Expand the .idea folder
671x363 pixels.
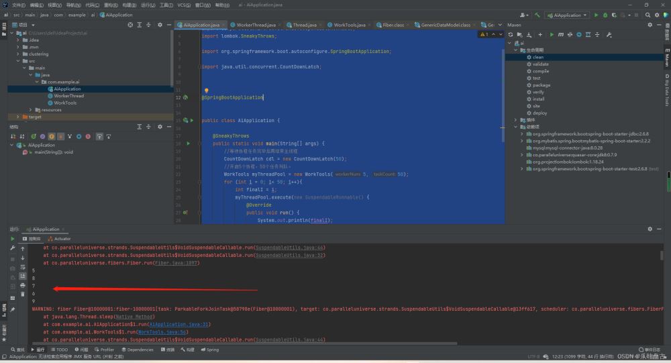[18, 40]
